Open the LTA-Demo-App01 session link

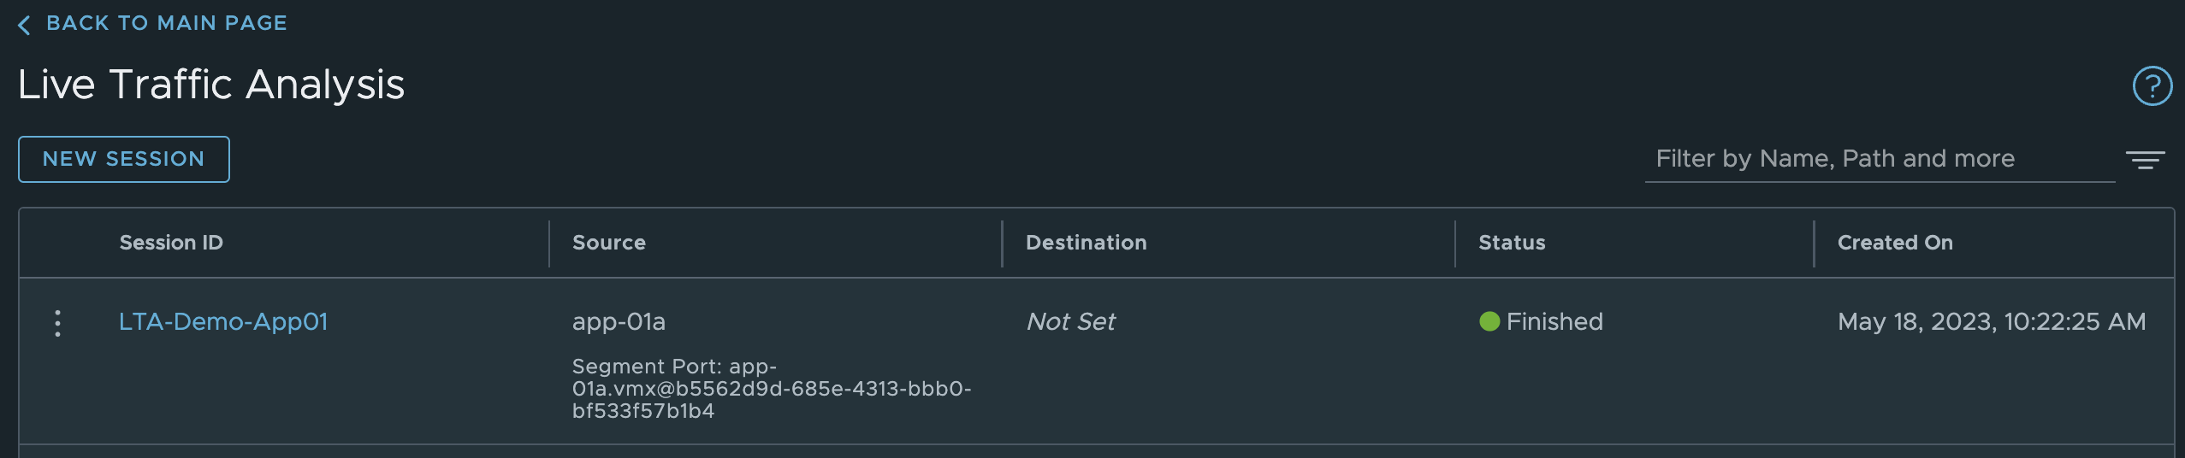[x=222, y=321]
